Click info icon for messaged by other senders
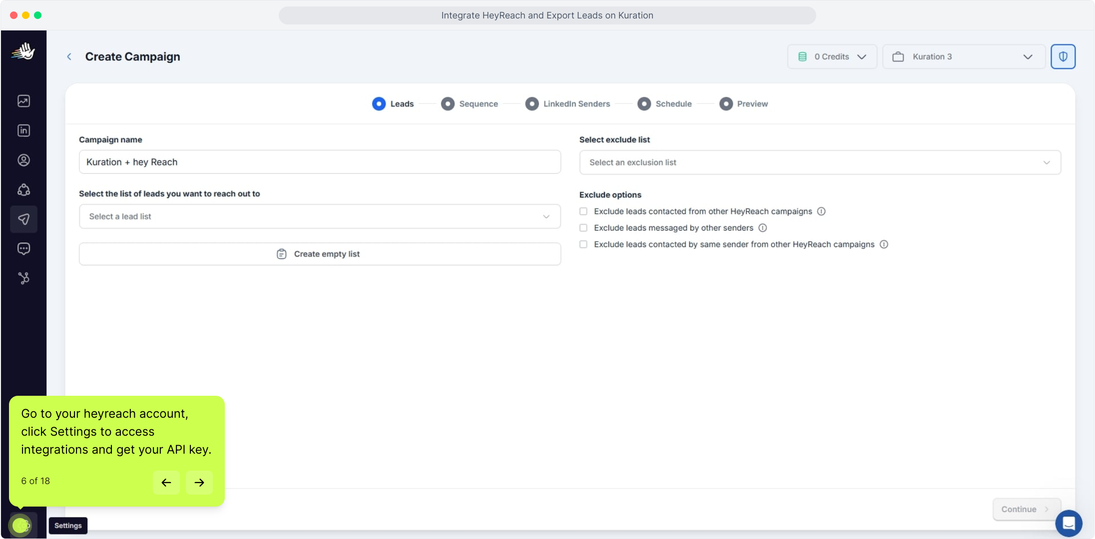The image size is (1095, 539). tap(762, 228)
